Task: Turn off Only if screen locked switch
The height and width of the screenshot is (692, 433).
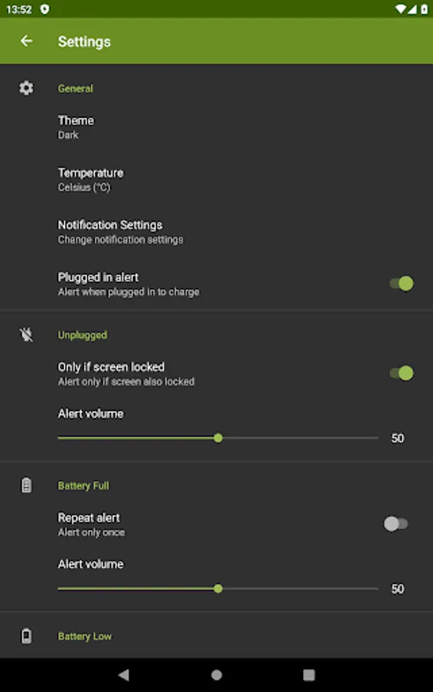Action: tap(401, 373)
